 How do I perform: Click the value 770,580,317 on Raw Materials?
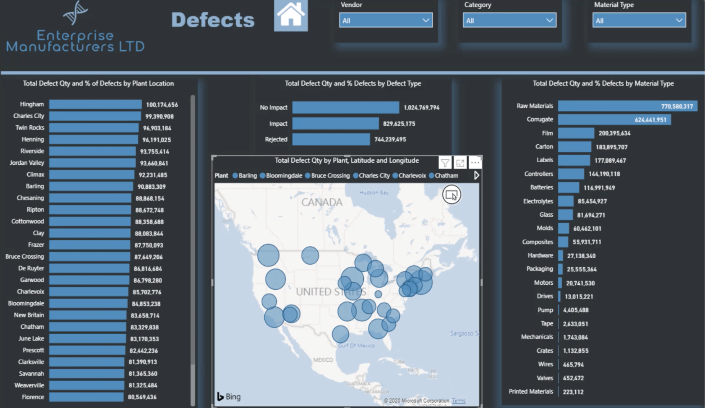click(677, 107)
